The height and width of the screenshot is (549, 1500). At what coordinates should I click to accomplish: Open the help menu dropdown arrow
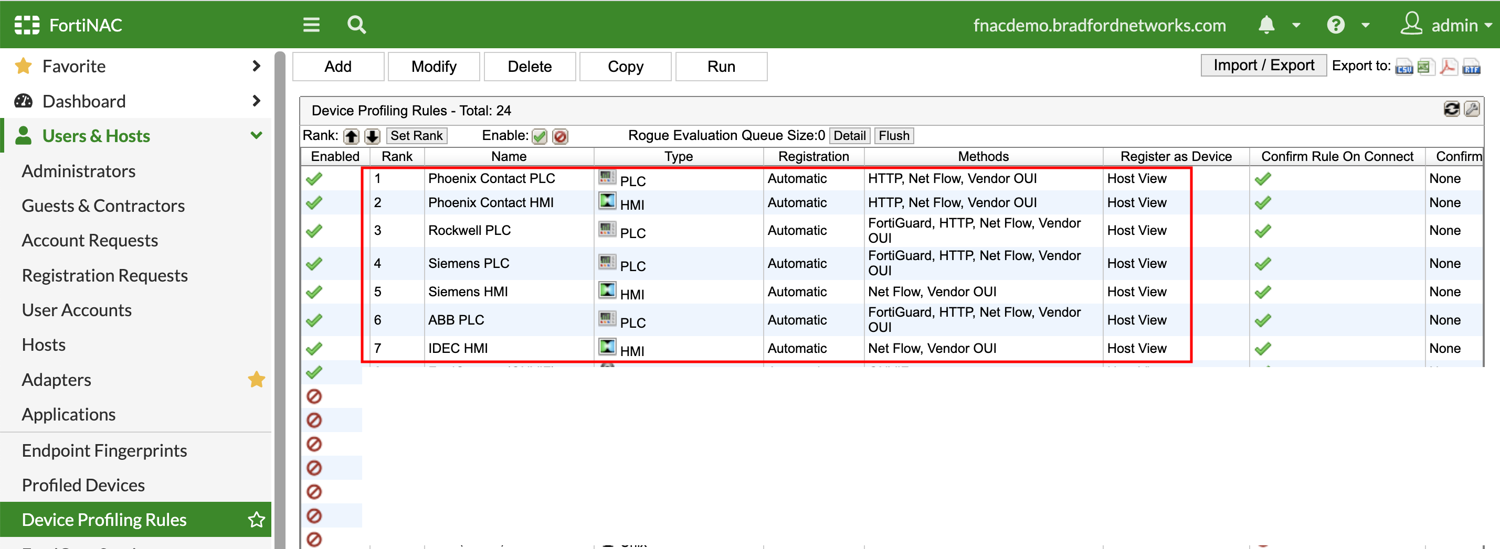click(x=1366, y=26)
